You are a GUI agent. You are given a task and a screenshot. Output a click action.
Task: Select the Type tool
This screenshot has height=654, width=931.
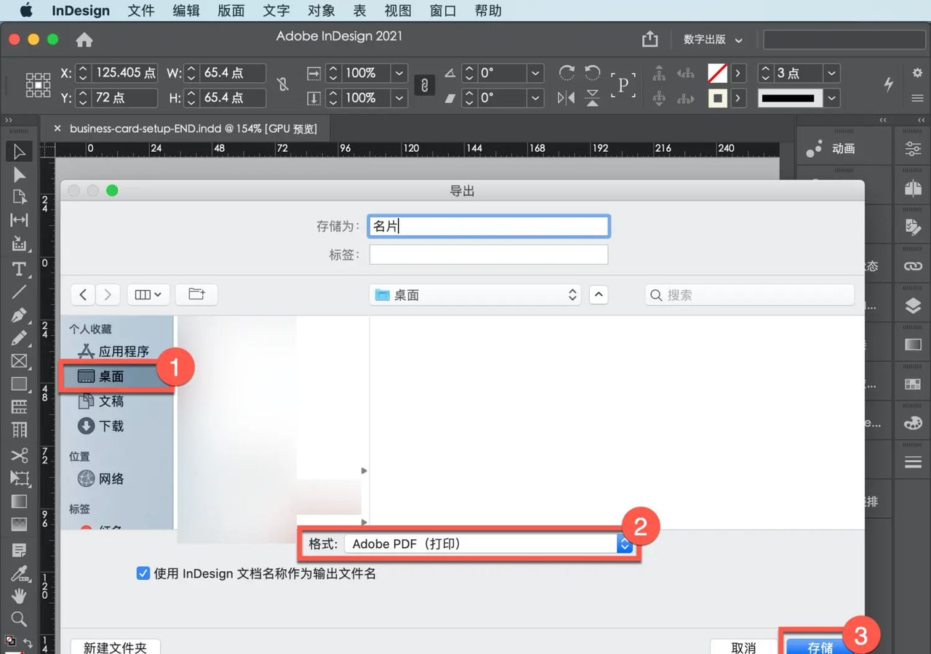pyautogui.click(x=19, y=269)
